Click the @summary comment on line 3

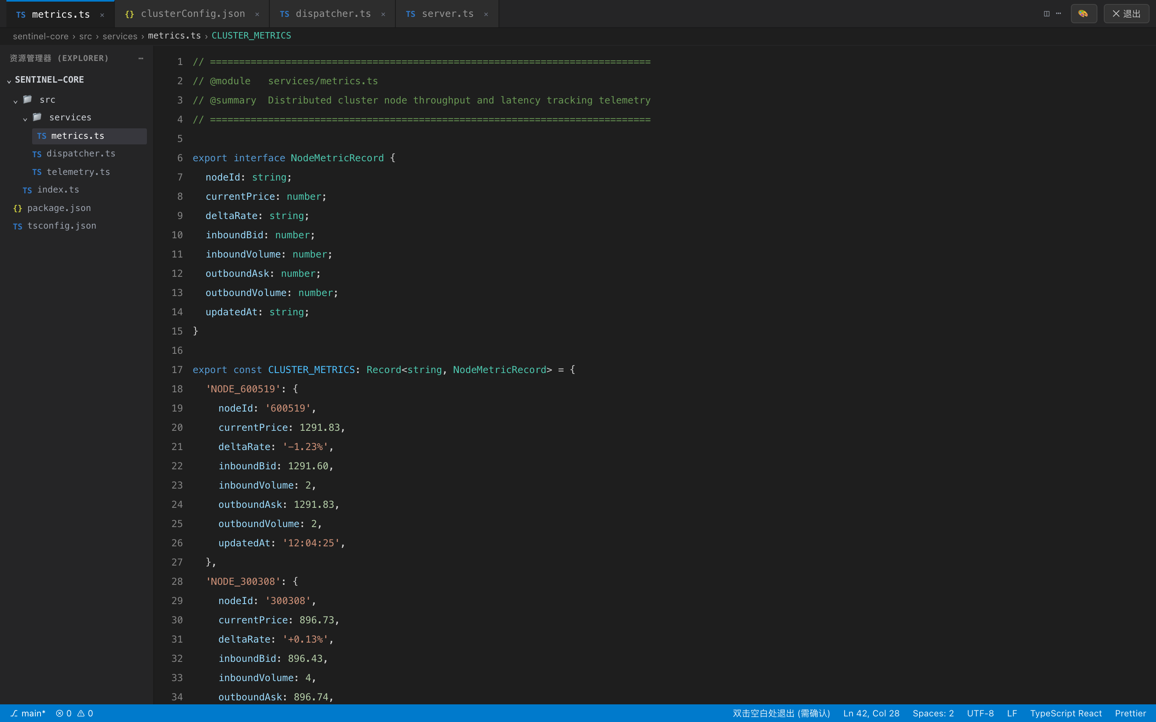pos(422,100)
